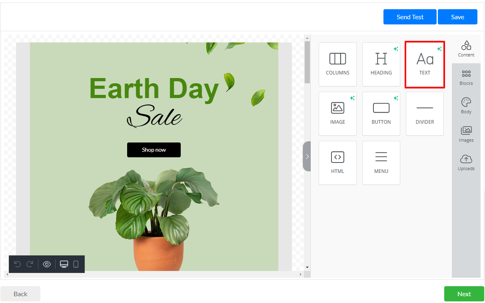Screen dimensions: 485x303
Task: Open the Blocks tab
Action: click(466, 78)
